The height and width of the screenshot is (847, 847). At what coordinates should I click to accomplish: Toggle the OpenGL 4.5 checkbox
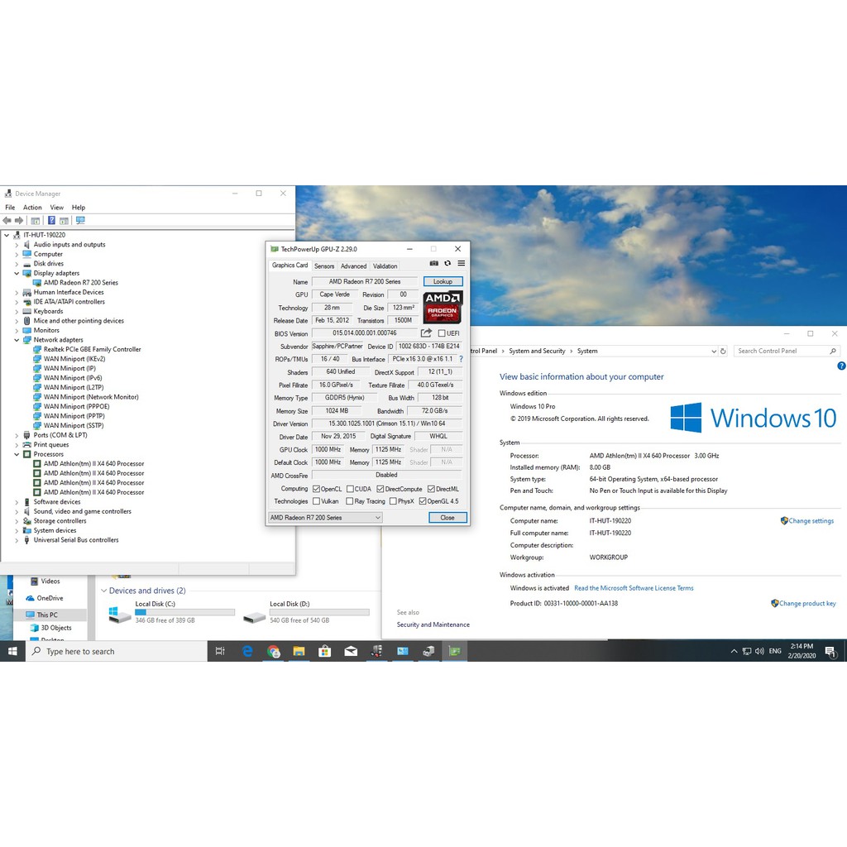(x=423, y=501)
